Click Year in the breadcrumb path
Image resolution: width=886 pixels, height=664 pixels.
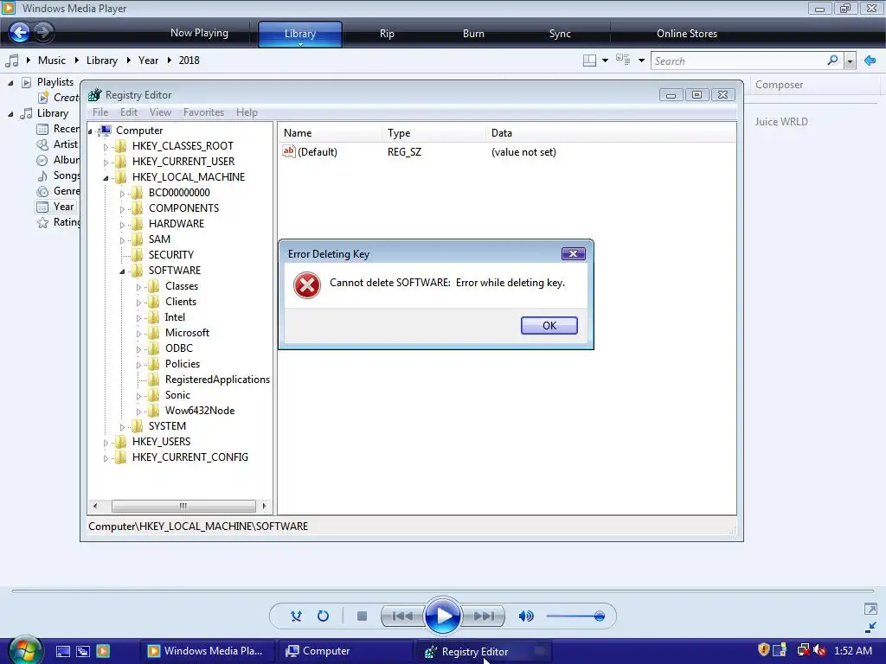(148, 61)
